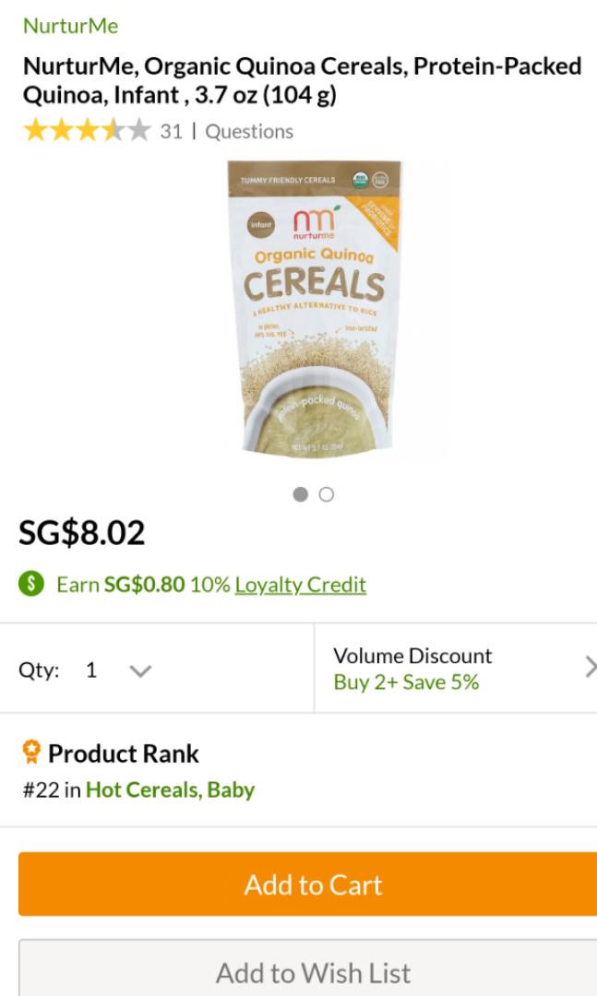This screenshot has width=597, height=996.
Task: View the 31 reviews count
Action: point(171,132)
